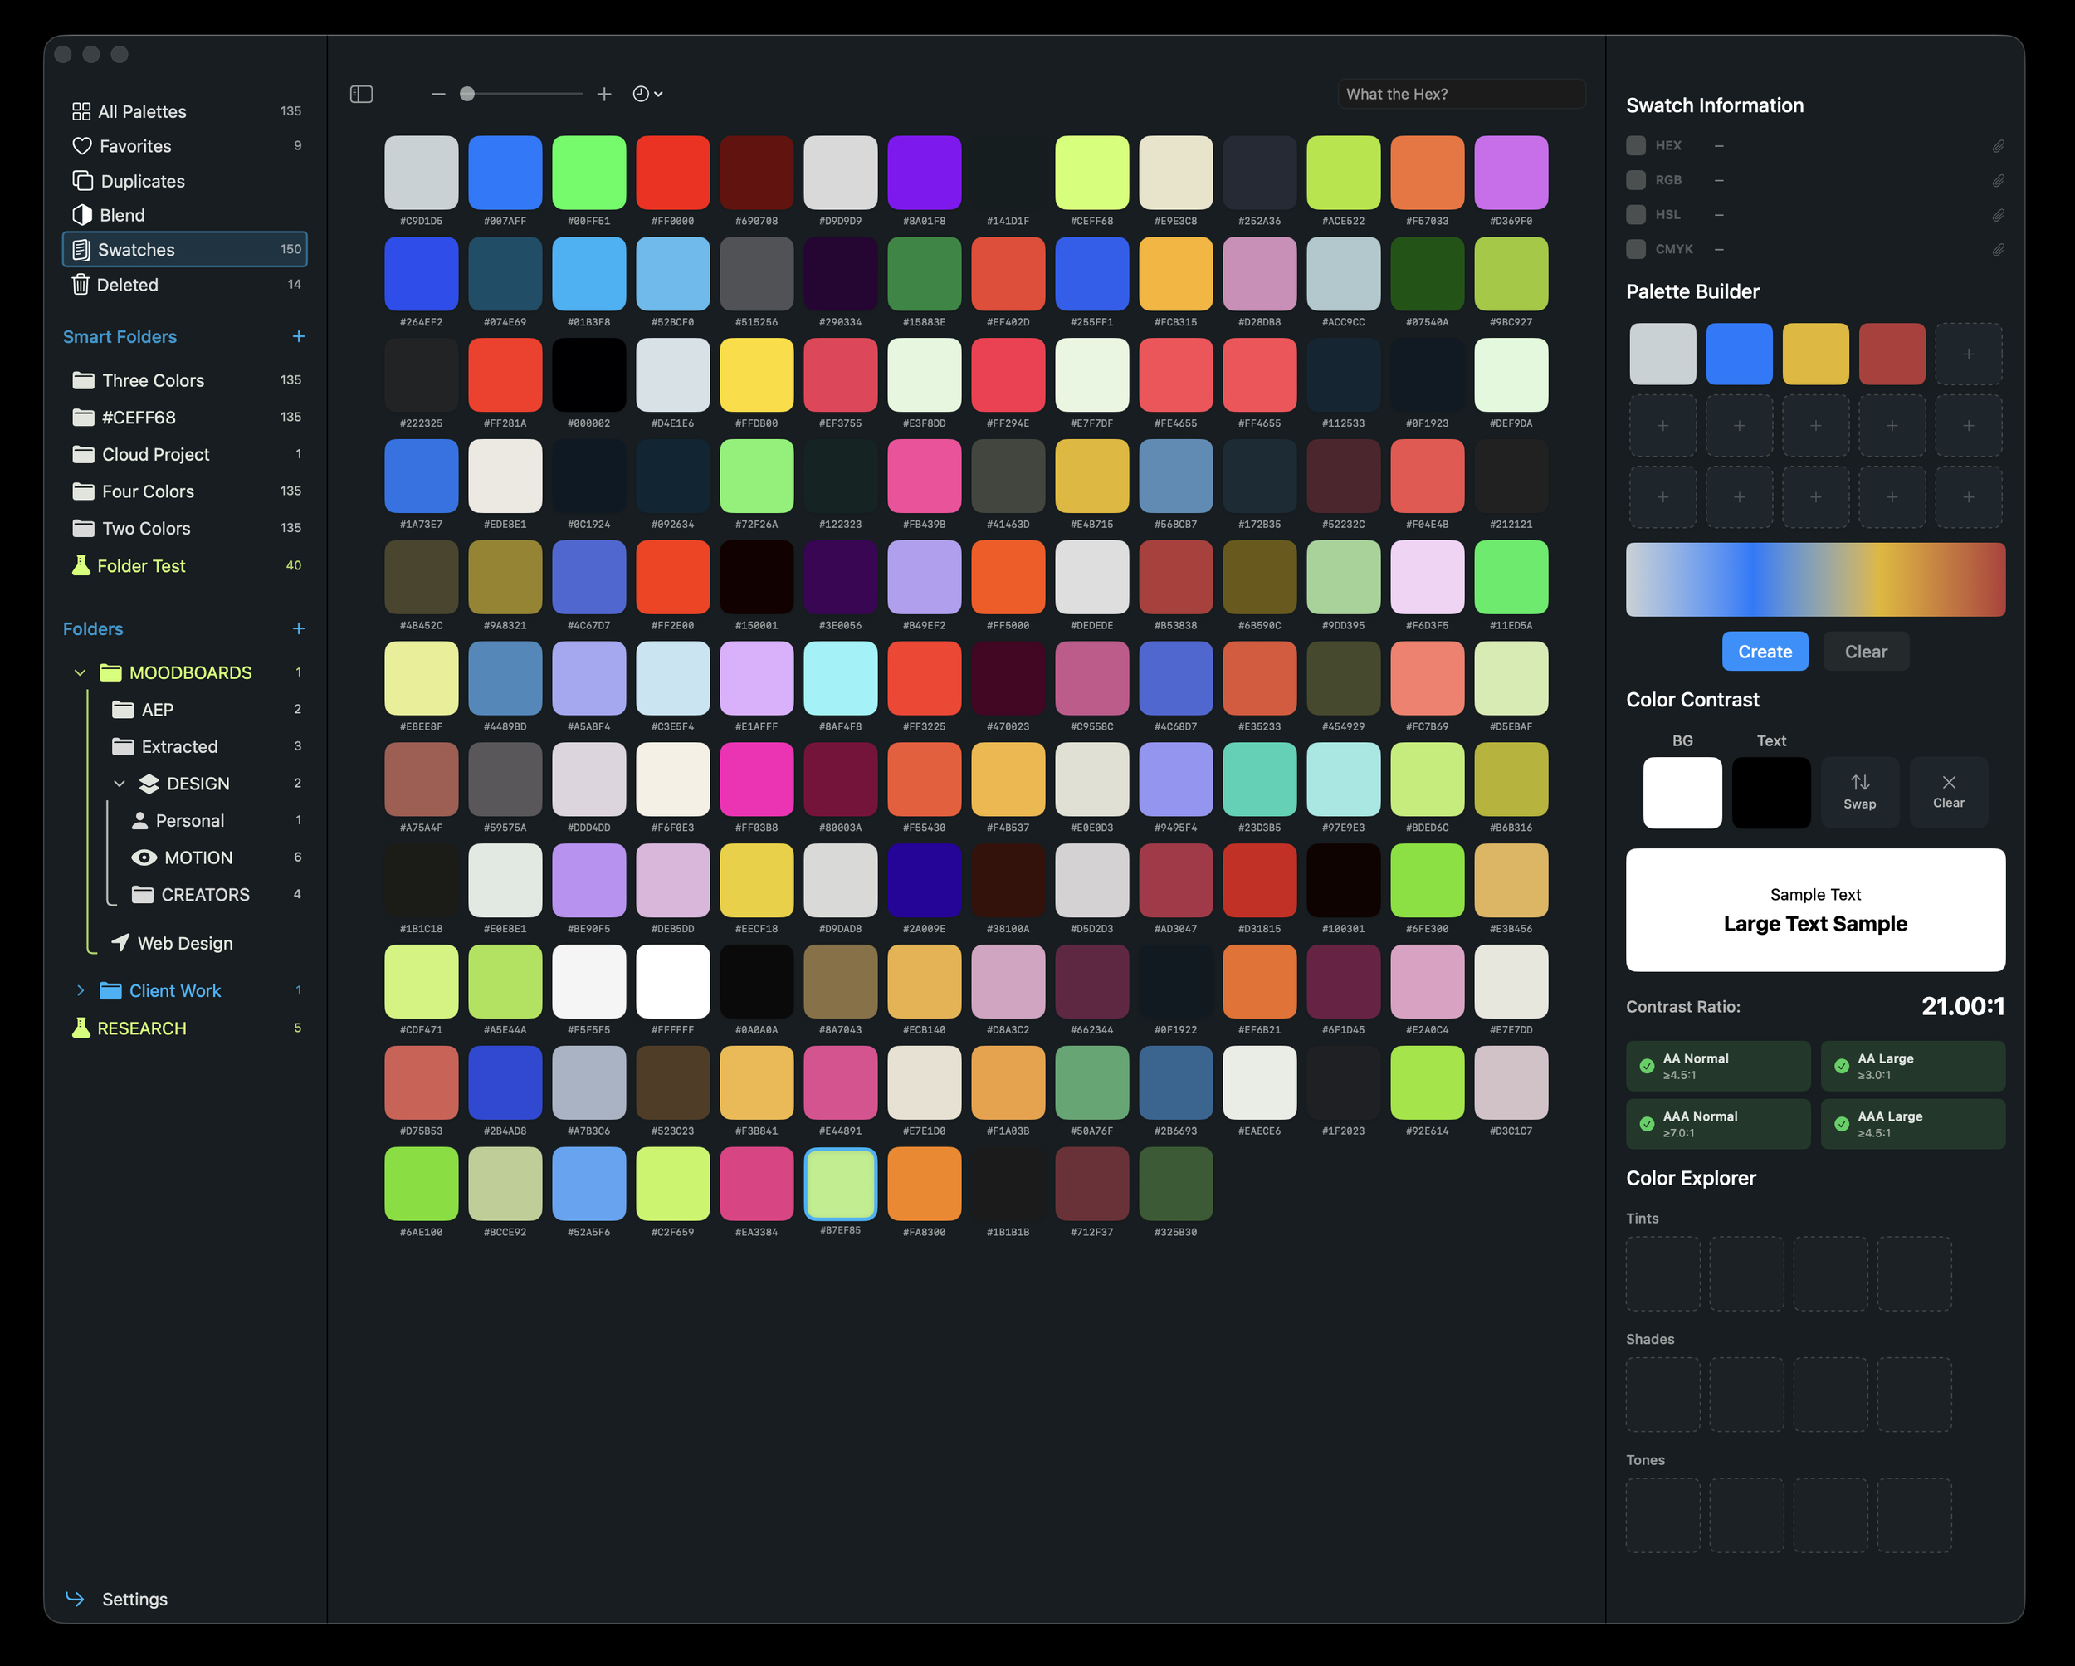Viewport: 2075px width, 1666px height.
Task: Click the paperclip copy icon for CMYK
Action: click(1998, 249)
